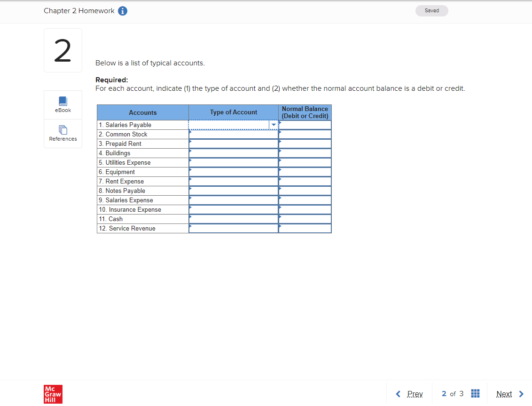Click the '2 of 3' page indicator
Screen dimensions: 532x406
point(452,394)
